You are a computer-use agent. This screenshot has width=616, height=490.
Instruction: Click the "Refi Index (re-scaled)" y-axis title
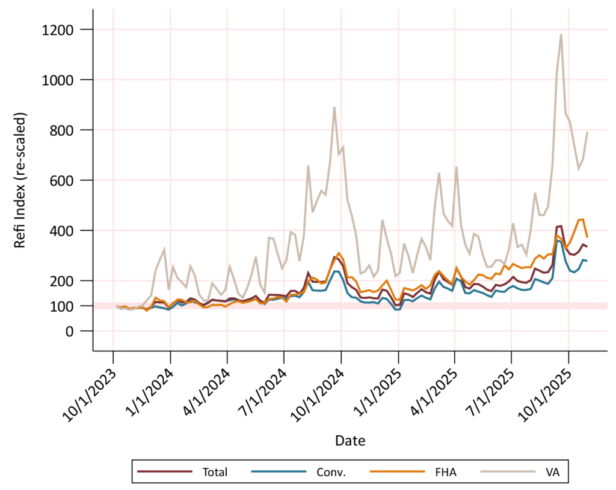22,180
